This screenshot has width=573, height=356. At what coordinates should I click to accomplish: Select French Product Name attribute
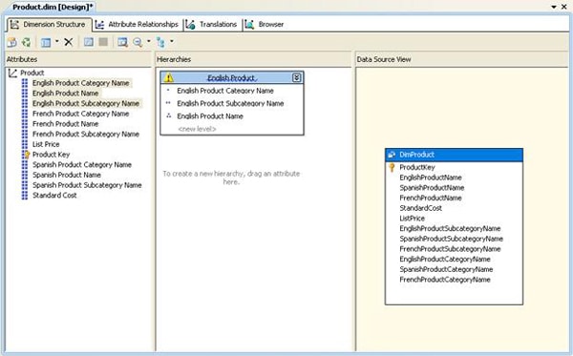point(65,124)
